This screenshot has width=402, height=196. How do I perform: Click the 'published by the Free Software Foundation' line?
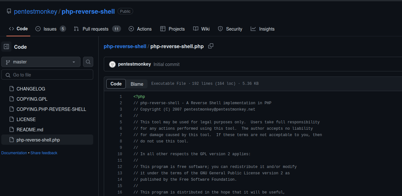[185, 179]
